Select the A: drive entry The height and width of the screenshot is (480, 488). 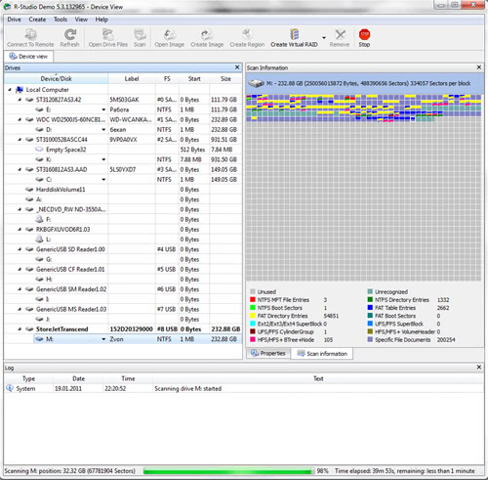39,199
